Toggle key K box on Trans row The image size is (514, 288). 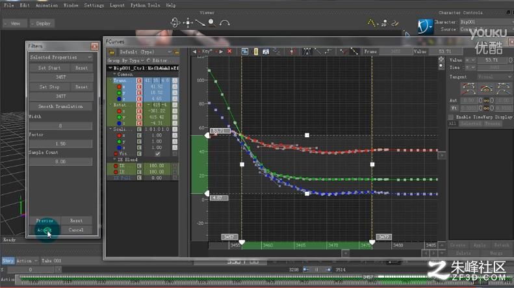[x=139, y=81]
